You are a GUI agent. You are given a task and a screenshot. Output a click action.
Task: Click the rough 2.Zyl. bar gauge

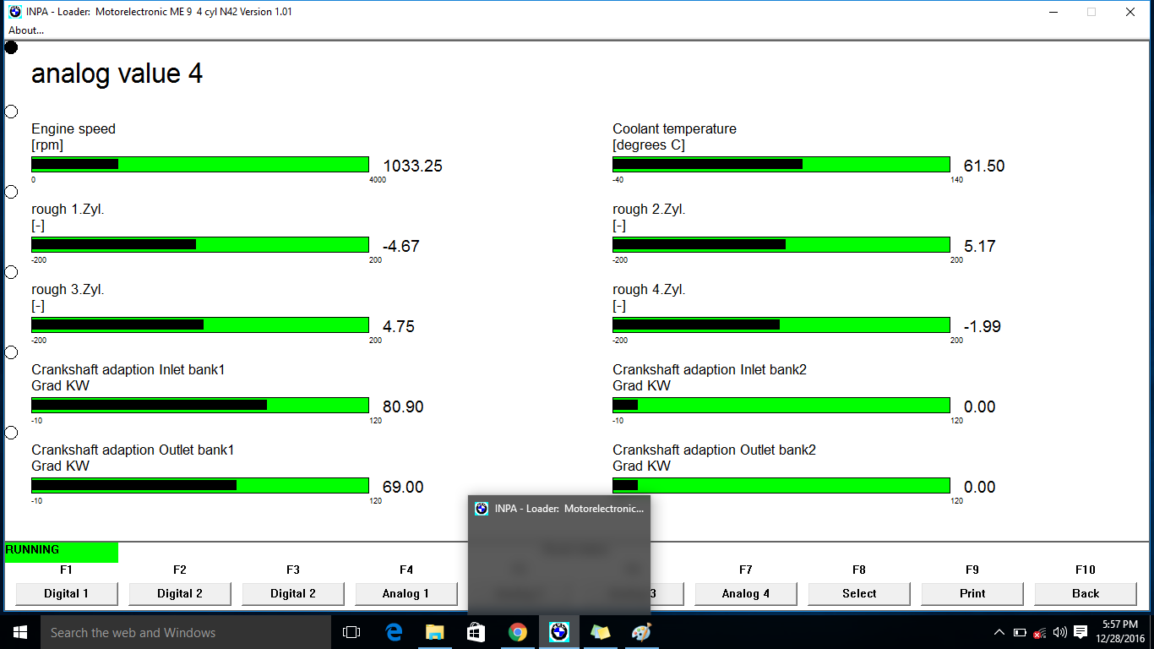tap(781, 244)
